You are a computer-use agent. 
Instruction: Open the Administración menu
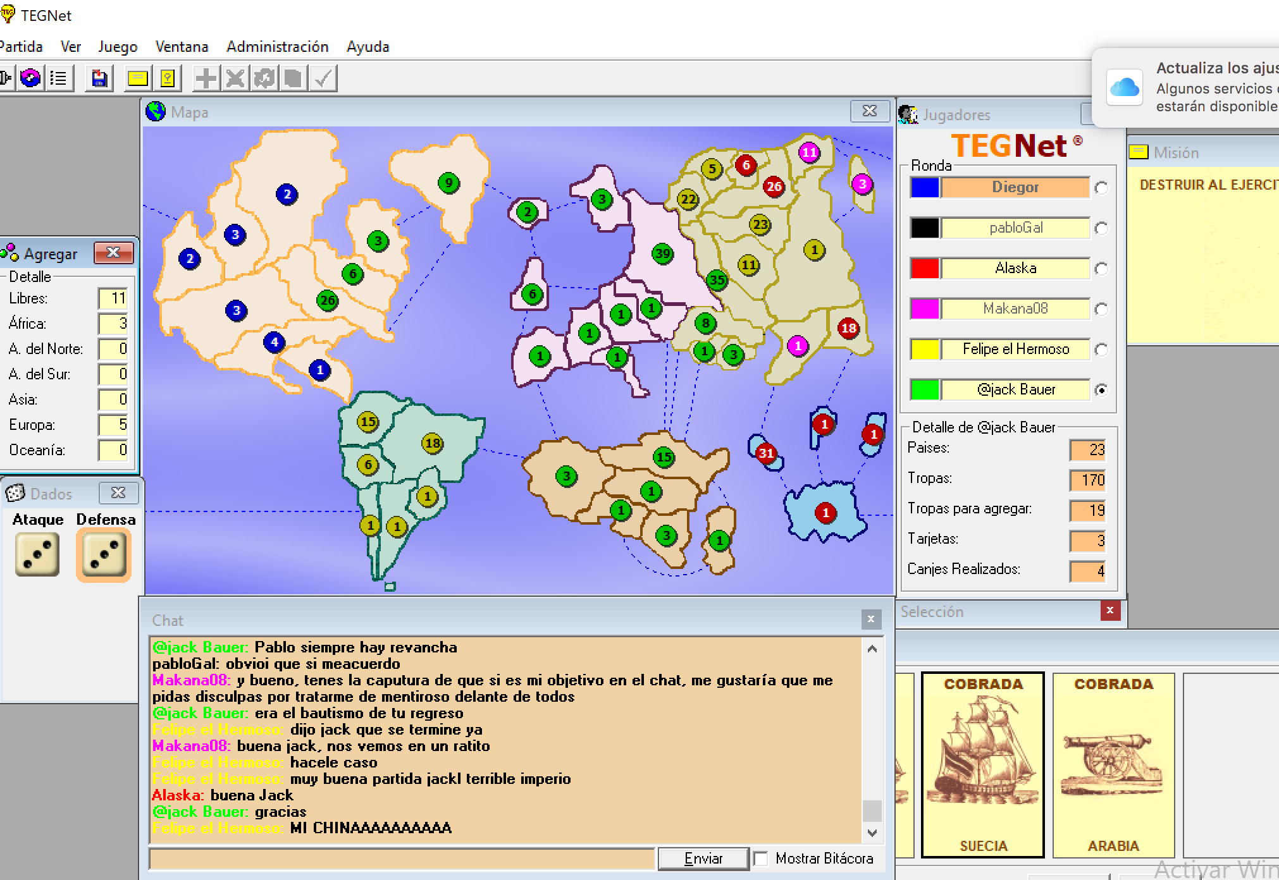coord(277,47)
